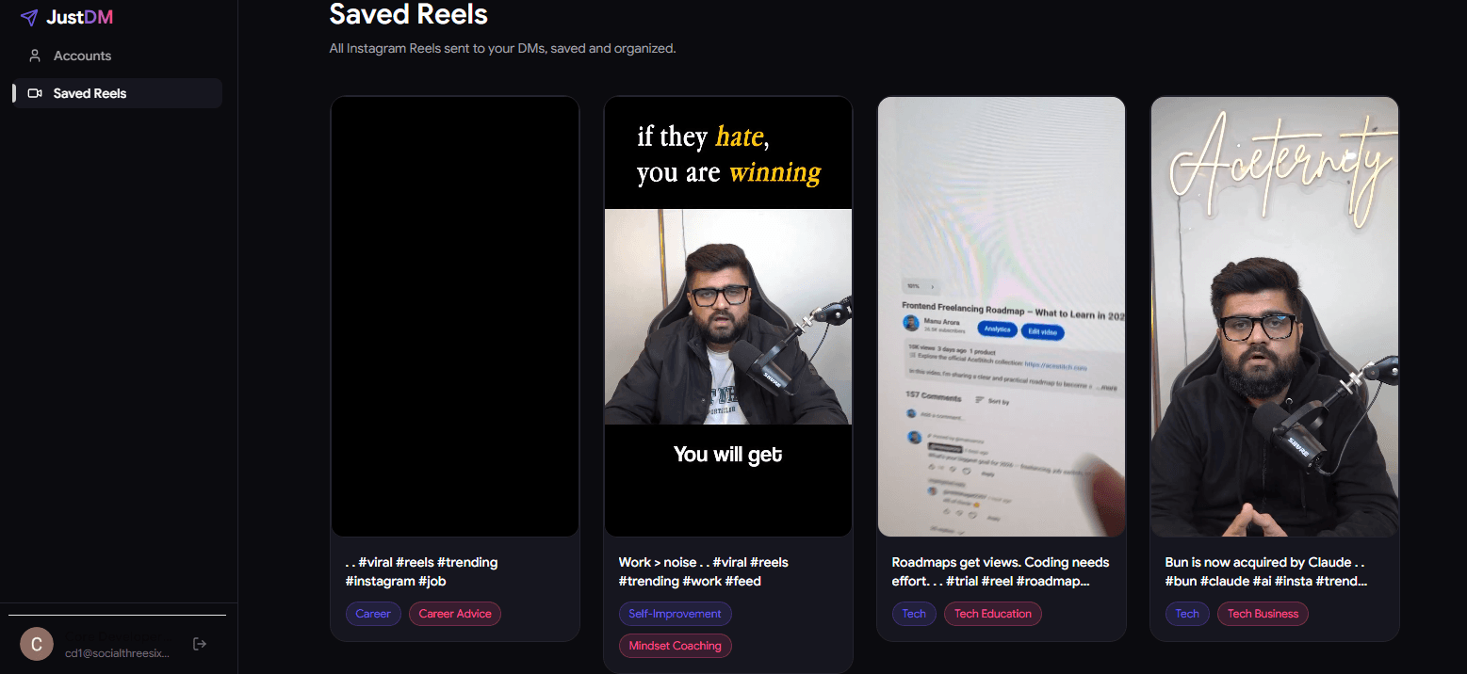
Task: Click the Mindset Coaching tag pill
Action: pos(675,646)
